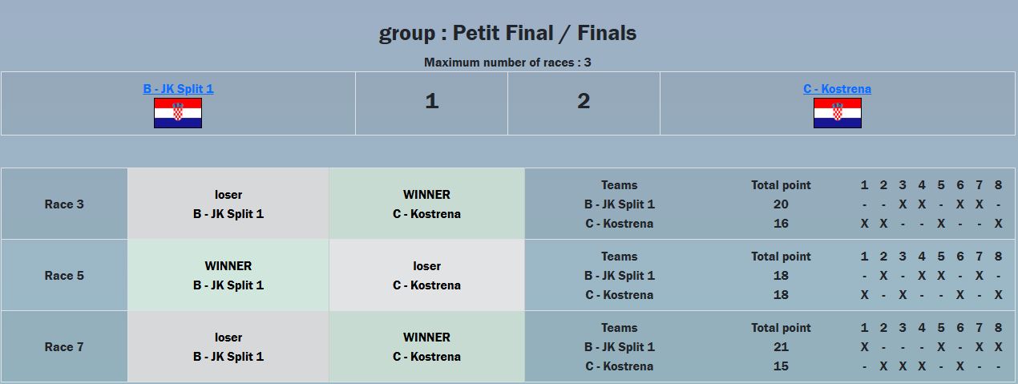
Task: Select the Race 7 WINNER C - Kostrena cell
Action: coord(426,346)
